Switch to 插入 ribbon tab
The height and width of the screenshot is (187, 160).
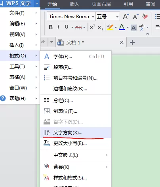point(74,4)
